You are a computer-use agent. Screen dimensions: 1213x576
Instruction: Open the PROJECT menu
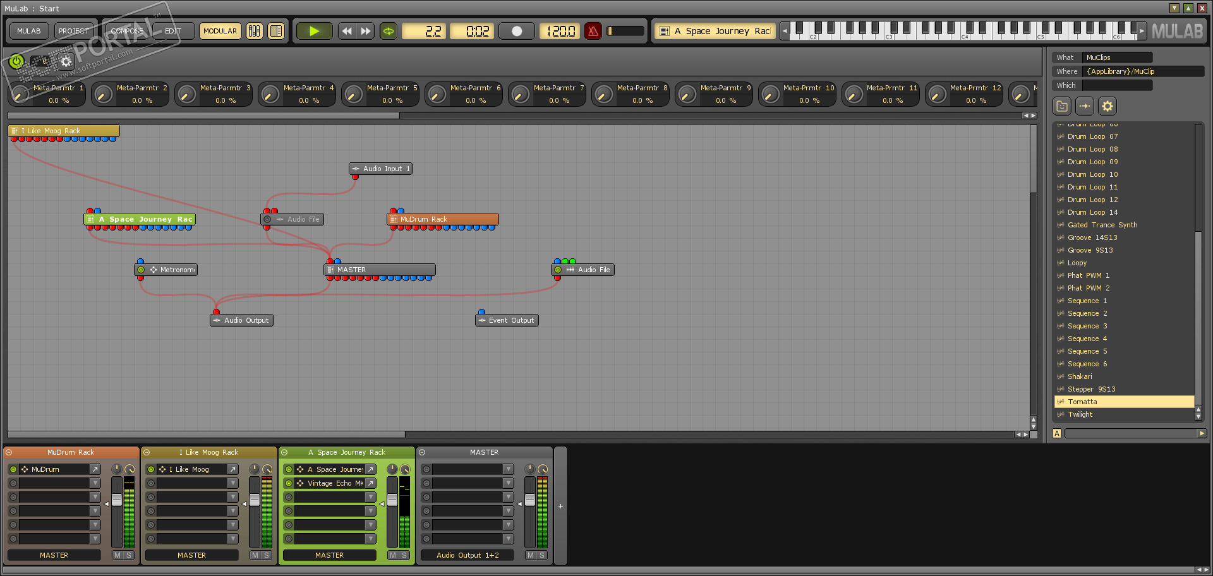(74, 31)
